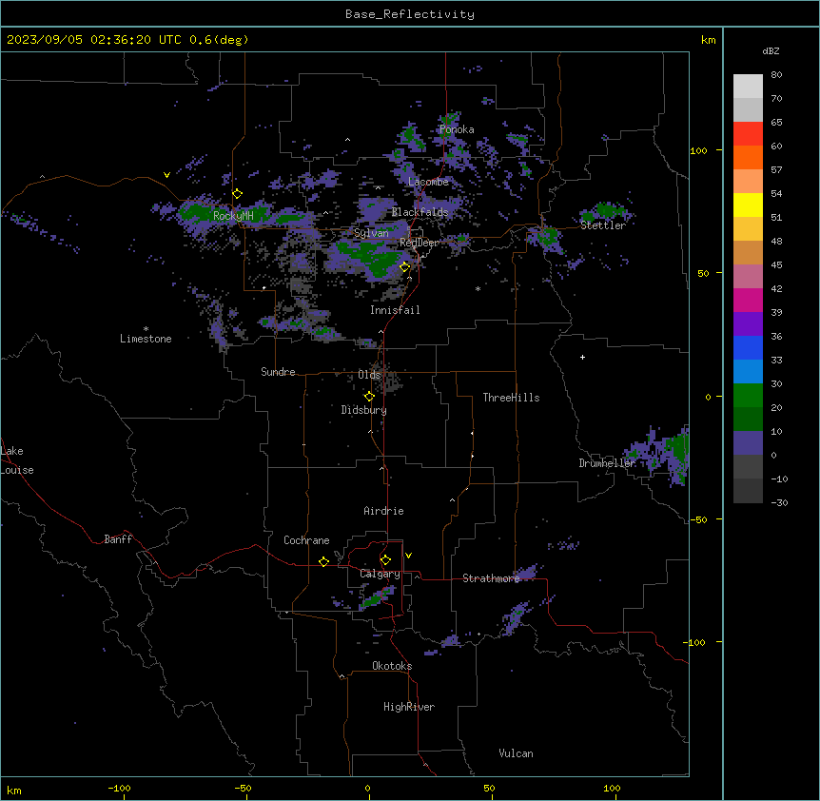Click the Innisfail label

pos(395,310)
